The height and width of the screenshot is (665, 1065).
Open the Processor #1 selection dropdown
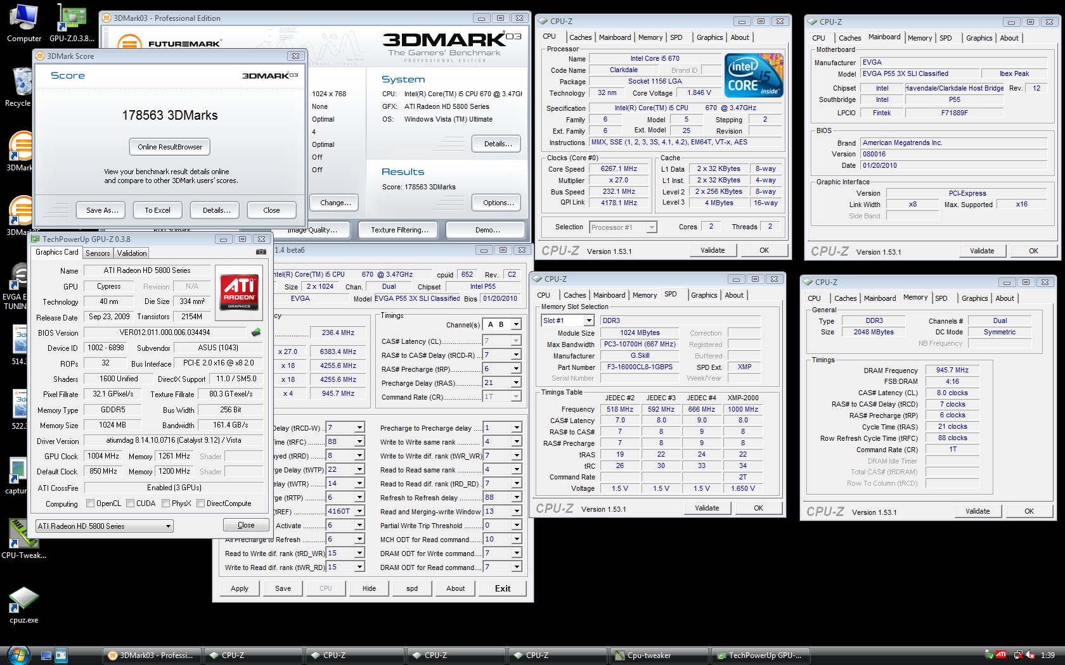[623, 227]
